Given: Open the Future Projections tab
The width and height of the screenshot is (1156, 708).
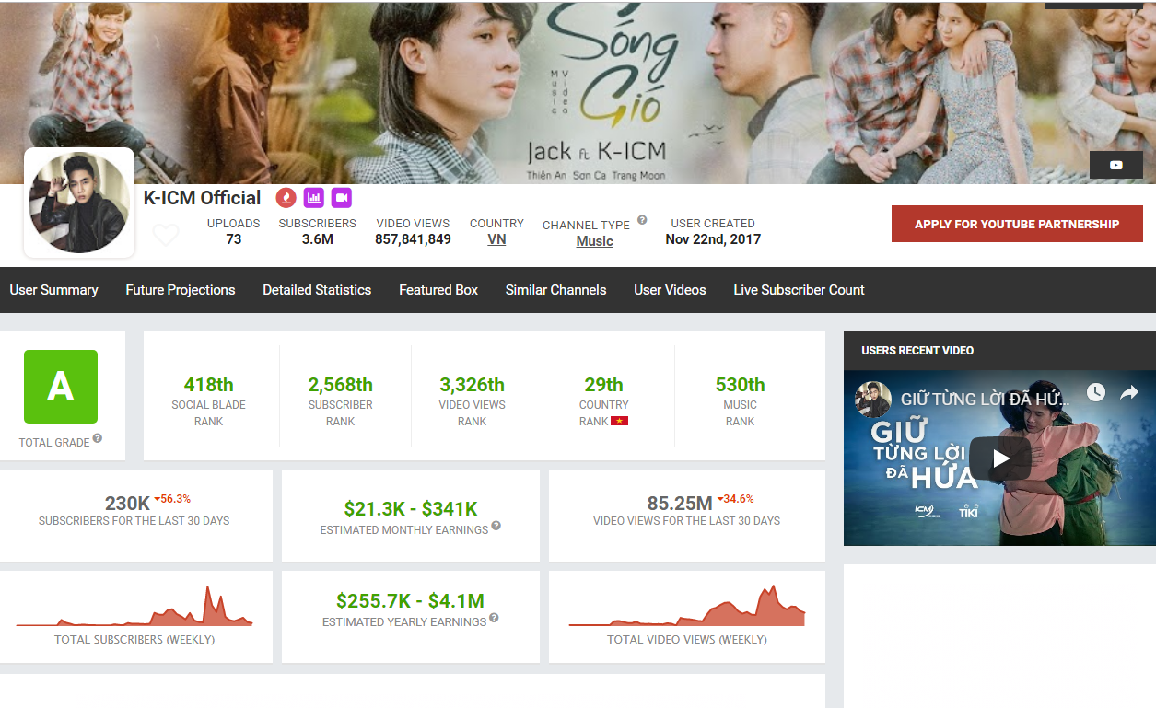Looking at the screenshot, I should click(x=181, y=290).
